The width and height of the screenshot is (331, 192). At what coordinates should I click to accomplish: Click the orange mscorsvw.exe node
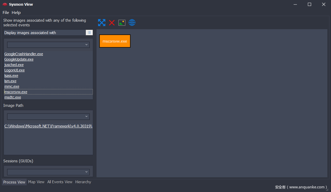pyautogui.click(x=115, y=41)
